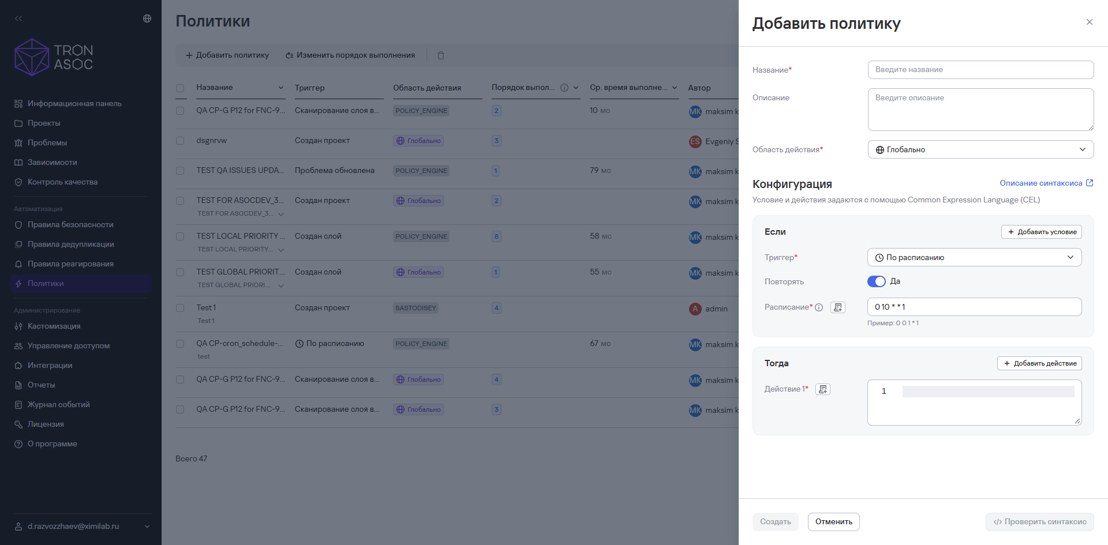1108x545 pixels.
Task: Click Добавить действие button
Action: click(1039, 363)
